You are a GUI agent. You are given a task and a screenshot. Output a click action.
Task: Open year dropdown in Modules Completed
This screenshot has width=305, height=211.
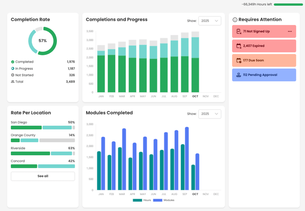[209, 114]
